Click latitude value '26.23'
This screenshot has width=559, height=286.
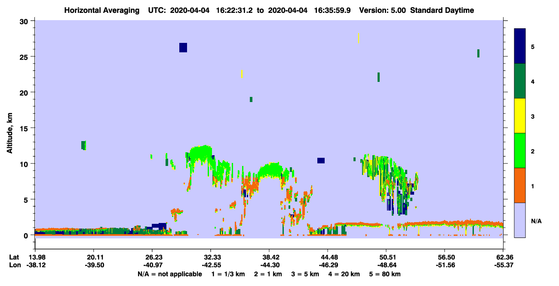(152, 257)
